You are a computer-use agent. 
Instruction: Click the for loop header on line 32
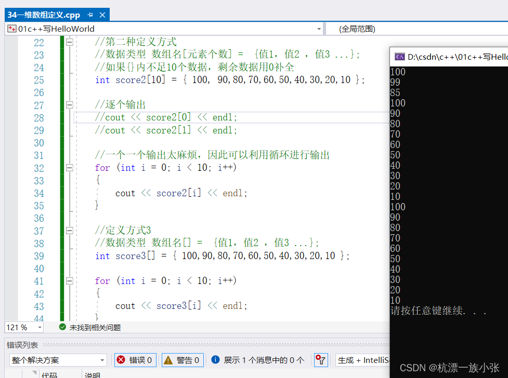click(165, 167)
